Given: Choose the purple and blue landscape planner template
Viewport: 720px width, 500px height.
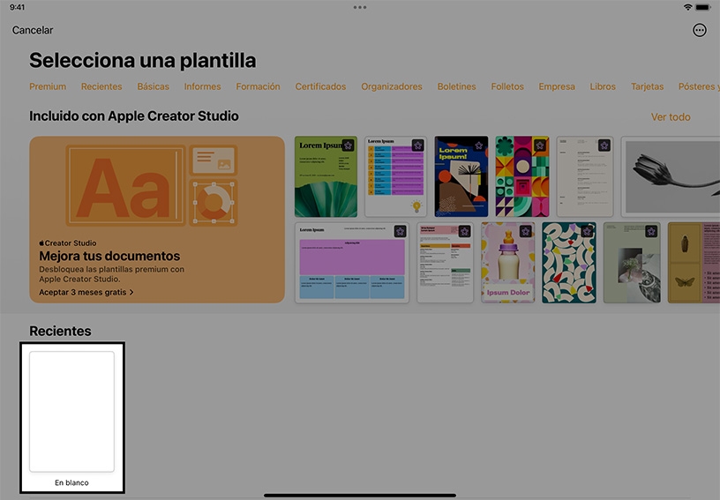Looking at the screenshot, I should (352, 263).
